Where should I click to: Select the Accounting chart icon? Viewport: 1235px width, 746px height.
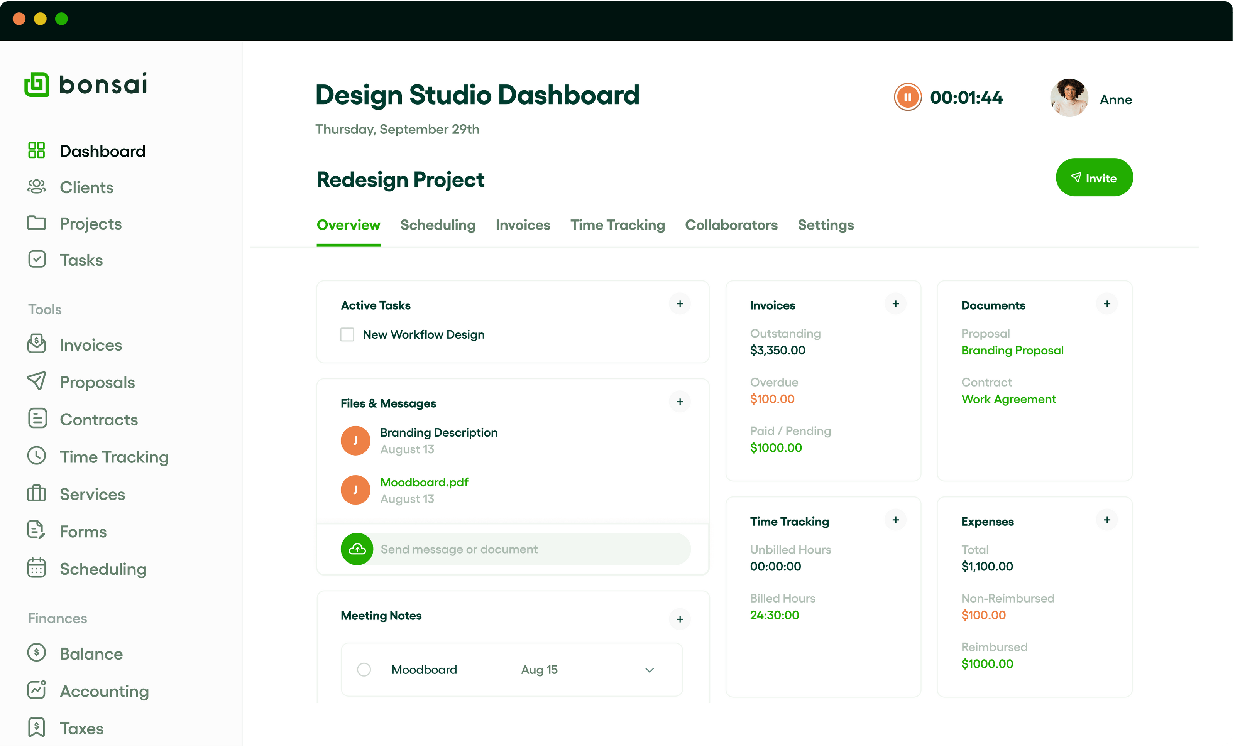(37, 690)
